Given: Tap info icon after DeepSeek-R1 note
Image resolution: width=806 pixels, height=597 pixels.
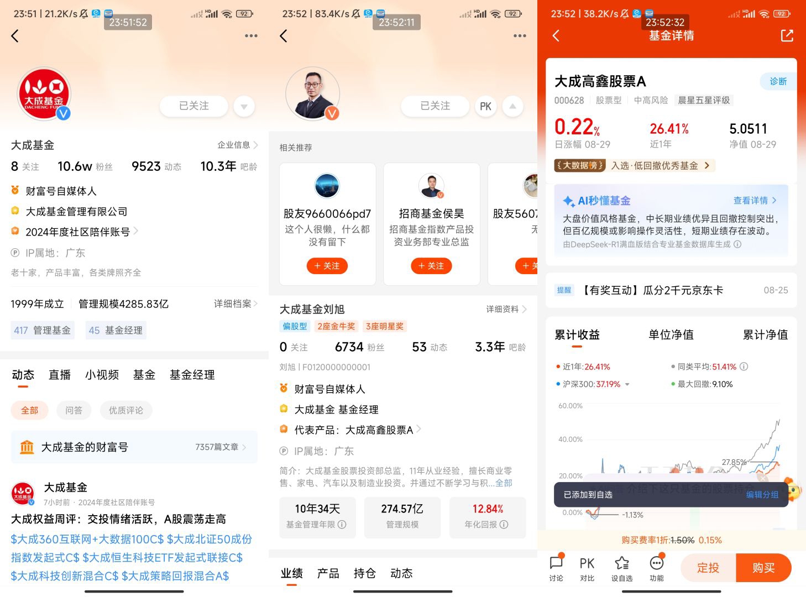Looking at the screenshot, I should click(x=737, y=244).
